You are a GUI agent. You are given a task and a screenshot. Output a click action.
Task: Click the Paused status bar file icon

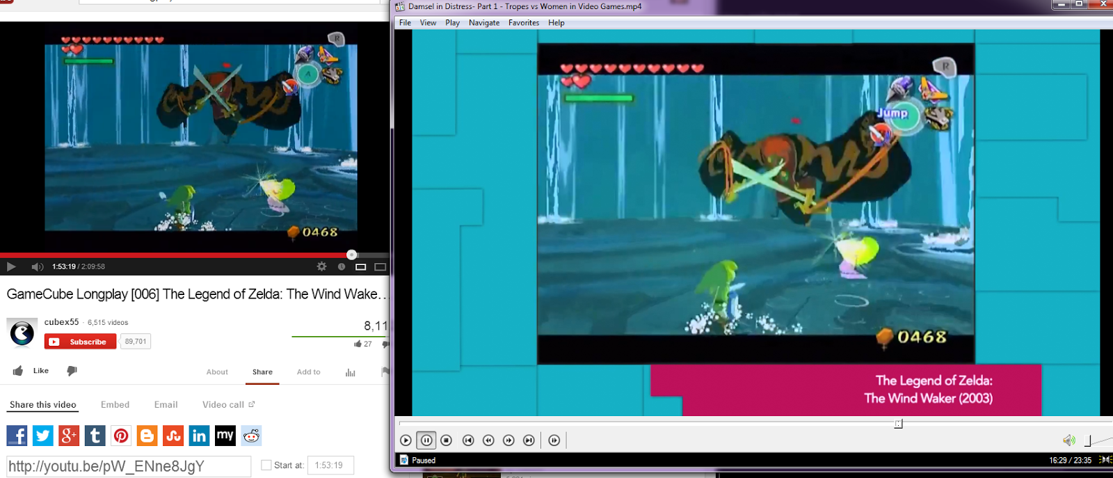click(x=404, y=460)
